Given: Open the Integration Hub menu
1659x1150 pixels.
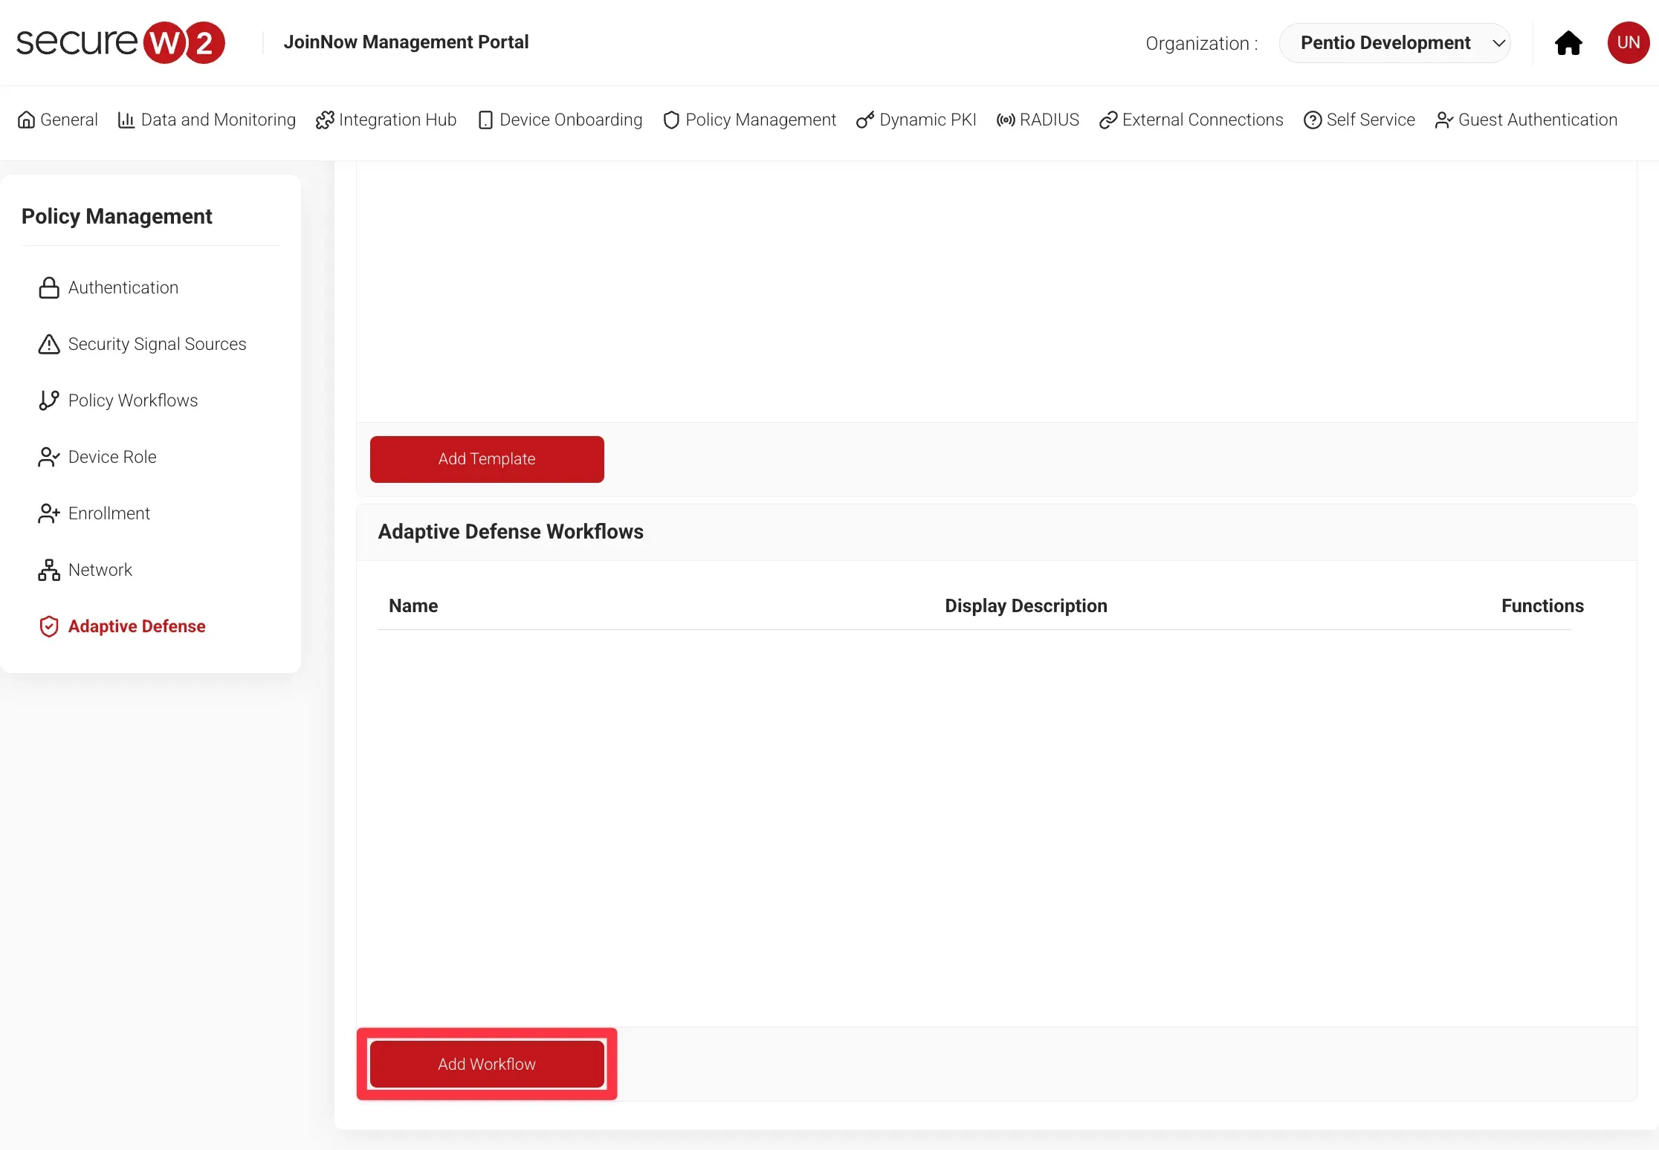Looking at the screenshot, I should (x=386, y=120).
